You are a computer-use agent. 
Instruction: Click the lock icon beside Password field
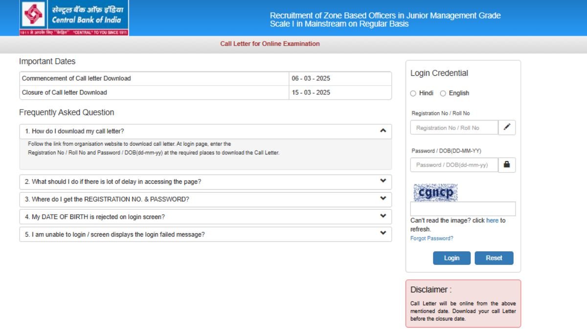point(507,165)
